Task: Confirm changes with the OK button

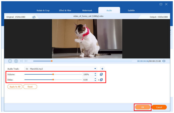Action: coord(143,107)
